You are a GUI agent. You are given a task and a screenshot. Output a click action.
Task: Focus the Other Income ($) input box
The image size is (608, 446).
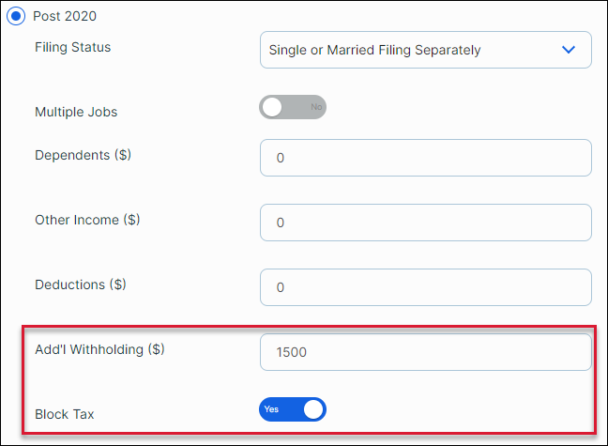pos(425,223)
